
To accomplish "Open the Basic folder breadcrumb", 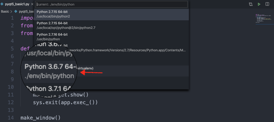I will click(5, 11).
